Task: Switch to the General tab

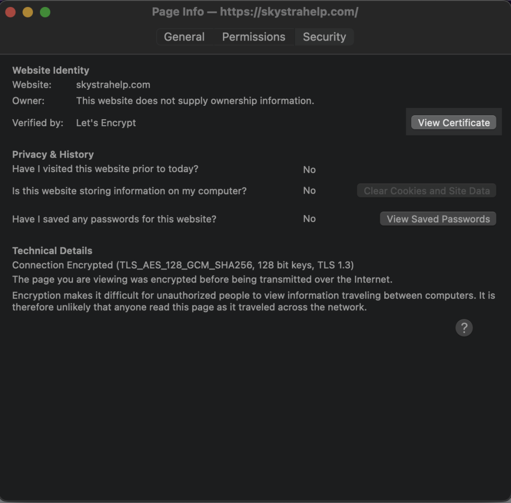Action: [x=184, y=37]
